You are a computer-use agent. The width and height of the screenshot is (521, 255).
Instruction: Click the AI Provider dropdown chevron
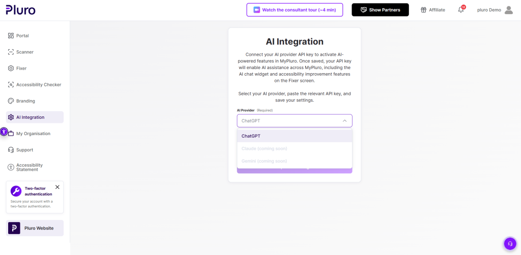point(344,121)
